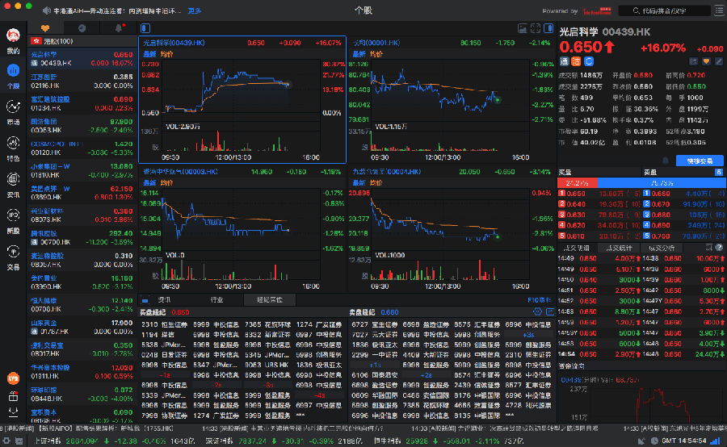The image size is (727, 447).
Task: Click share icon in quote header
Action: coord(694,61)
